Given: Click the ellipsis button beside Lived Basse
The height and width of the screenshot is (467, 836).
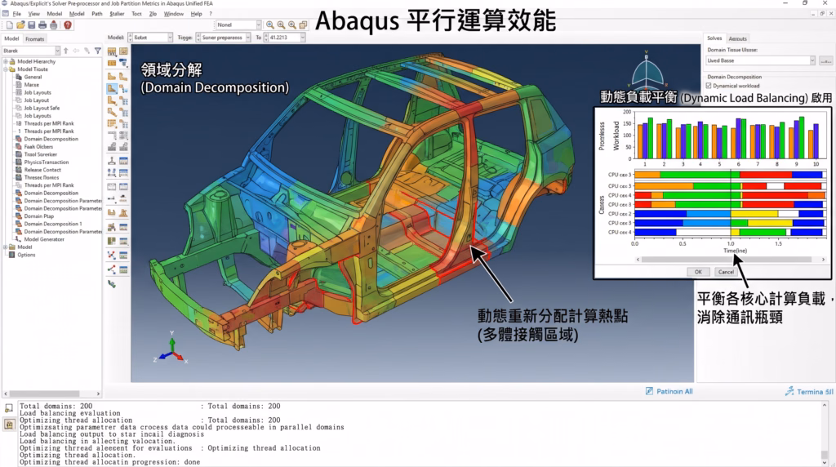Looking at the screenshot, I should 826,60.
